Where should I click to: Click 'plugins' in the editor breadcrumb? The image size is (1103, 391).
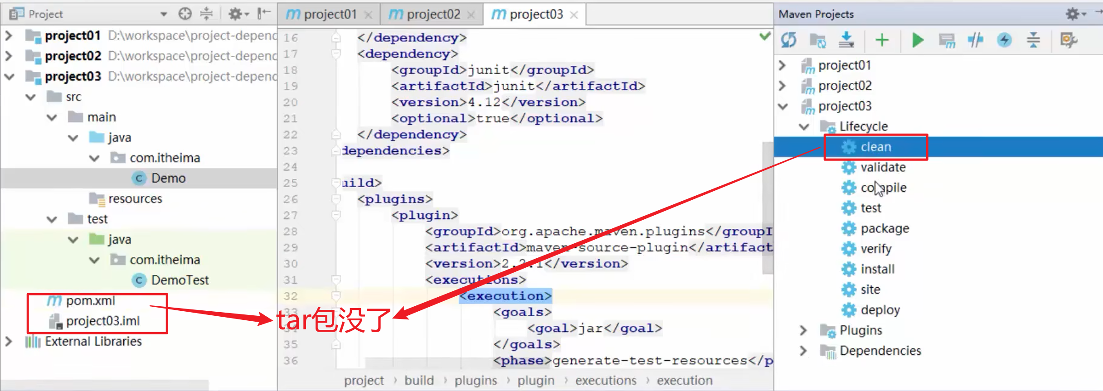click(x=476, y=381)
